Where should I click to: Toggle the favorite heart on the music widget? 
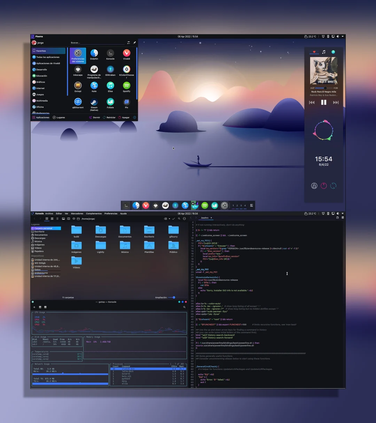(x=314, y=52)
